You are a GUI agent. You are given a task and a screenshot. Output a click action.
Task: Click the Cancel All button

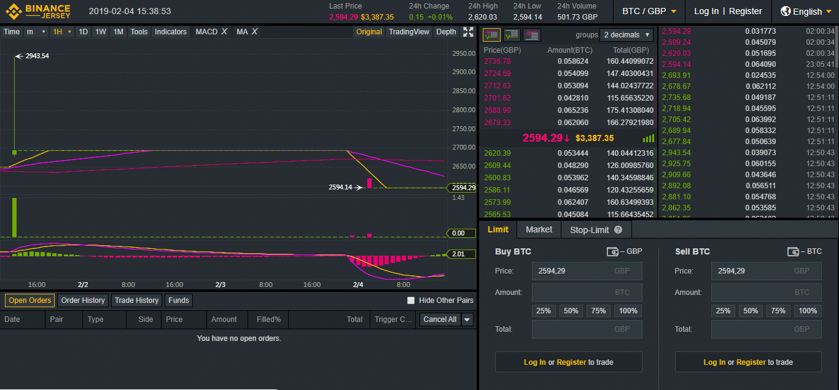(440, 319)
